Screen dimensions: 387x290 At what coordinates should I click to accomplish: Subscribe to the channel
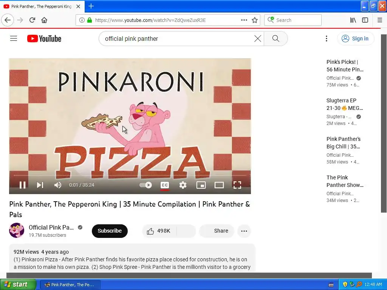(110, 231)
